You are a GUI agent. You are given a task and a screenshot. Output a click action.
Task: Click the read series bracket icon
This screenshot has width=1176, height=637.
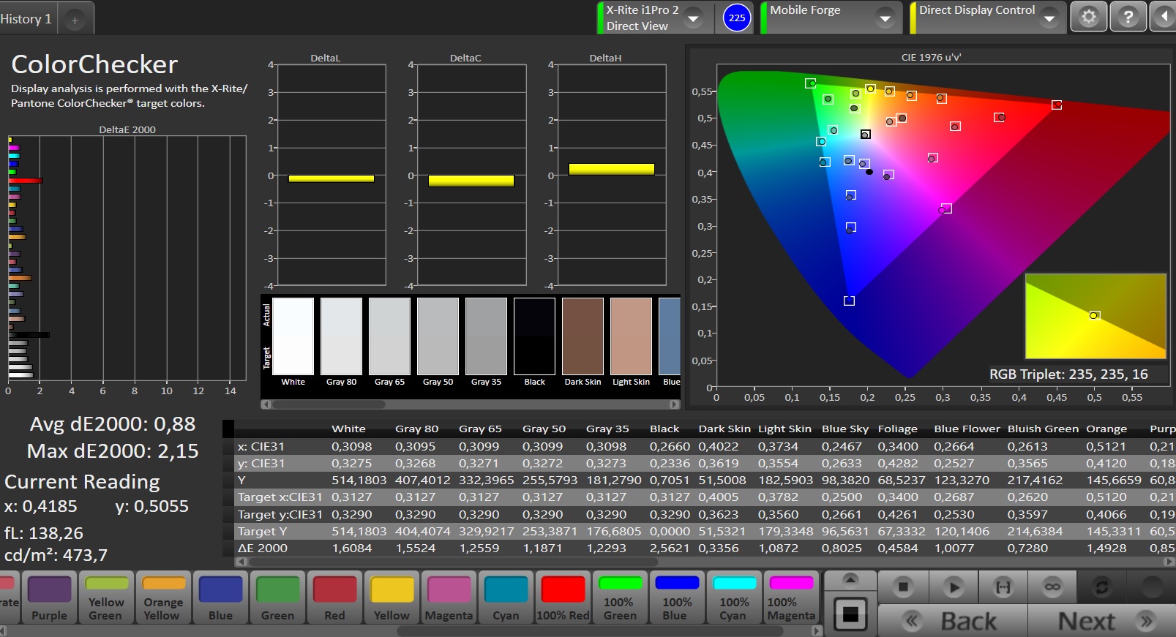tap(1003, 587)
